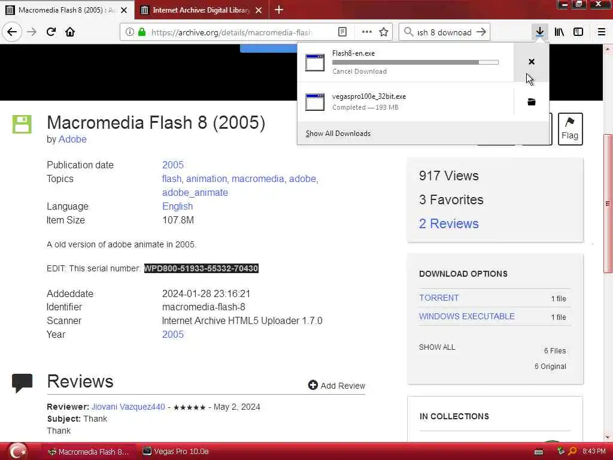Toggle the downloads panel toolbar button
Screen dimensions: 613x460
[x=539, y=32]
